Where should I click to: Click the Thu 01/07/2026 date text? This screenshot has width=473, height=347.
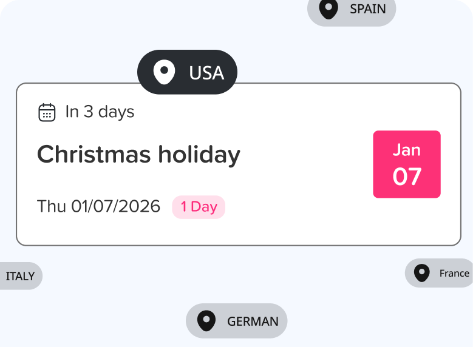(x=98, y=207)
